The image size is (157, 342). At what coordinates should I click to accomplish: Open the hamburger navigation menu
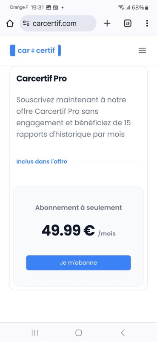click(x=142, y=50)
